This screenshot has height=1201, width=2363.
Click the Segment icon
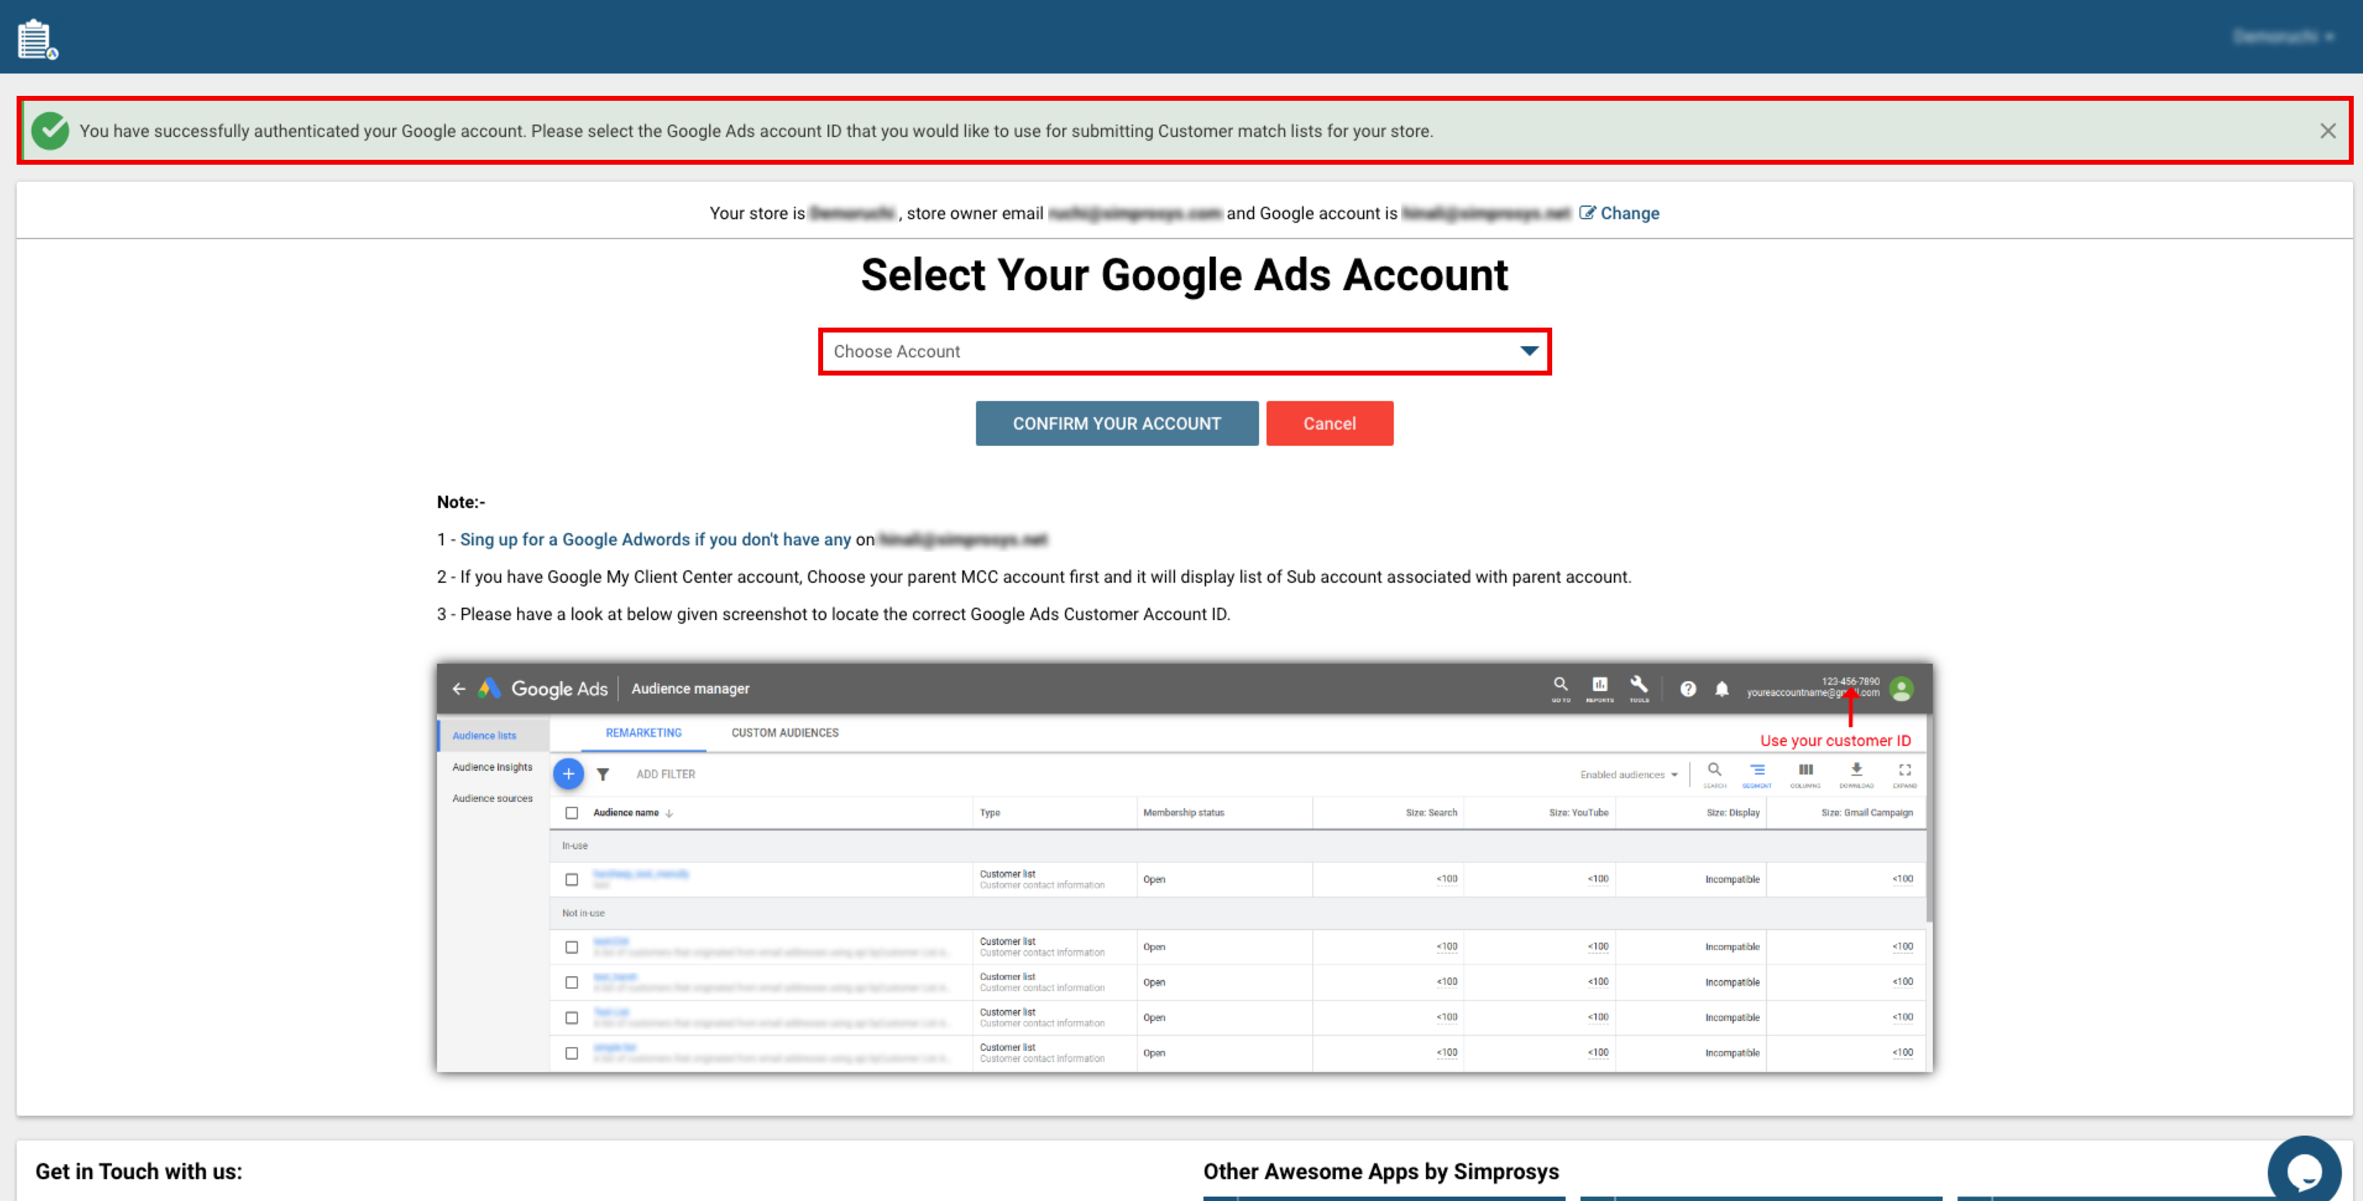click(1757, 774)
